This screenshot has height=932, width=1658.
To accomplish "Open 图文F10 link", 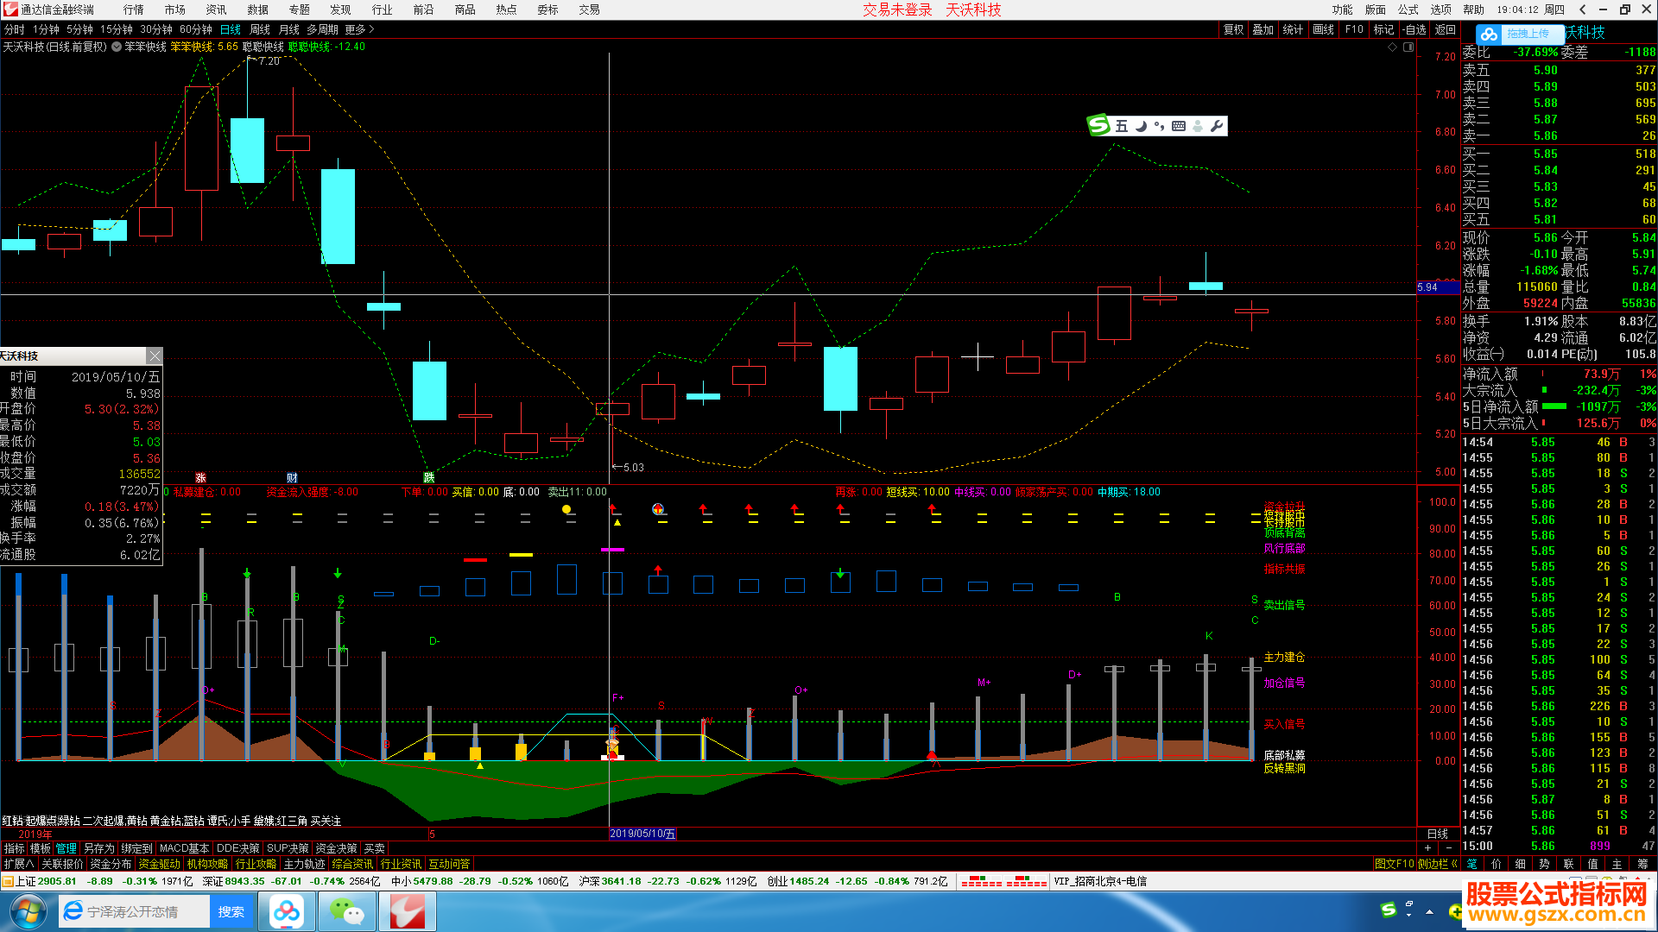I will 1394,864.
